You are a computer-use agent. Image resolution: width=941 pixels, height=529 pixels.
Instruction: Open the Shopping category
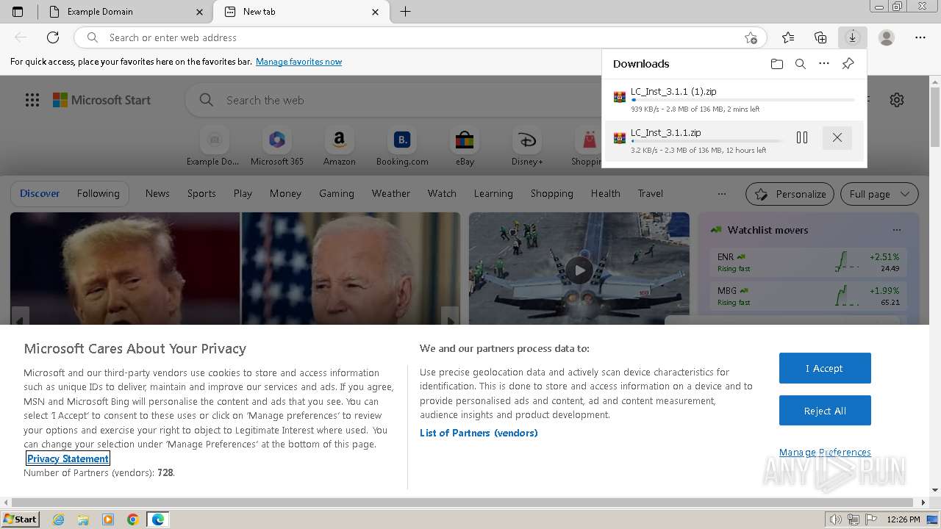tap(551, 193)
